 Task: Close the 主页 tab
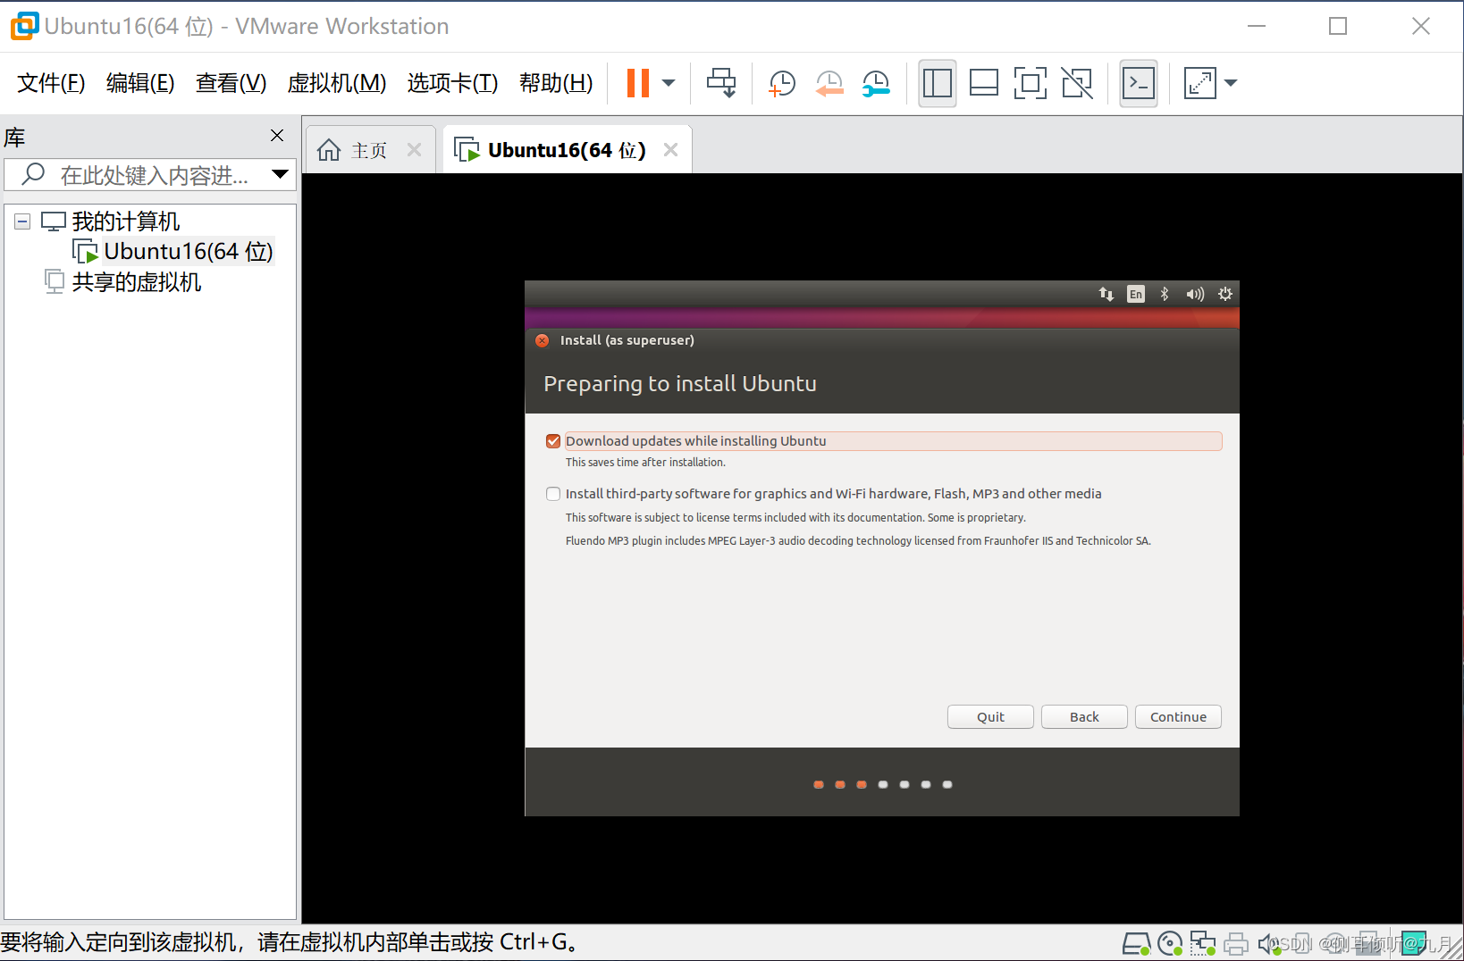click(x=414, y=150)
